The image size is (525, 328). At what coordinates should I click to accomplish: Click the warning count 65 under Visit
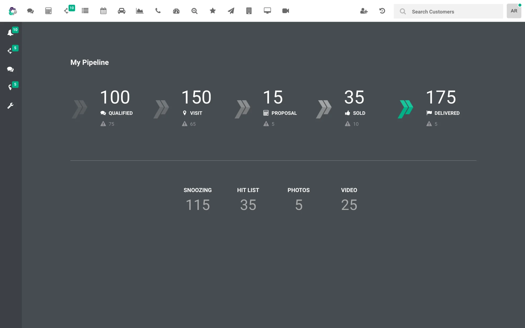coord(189,124)
